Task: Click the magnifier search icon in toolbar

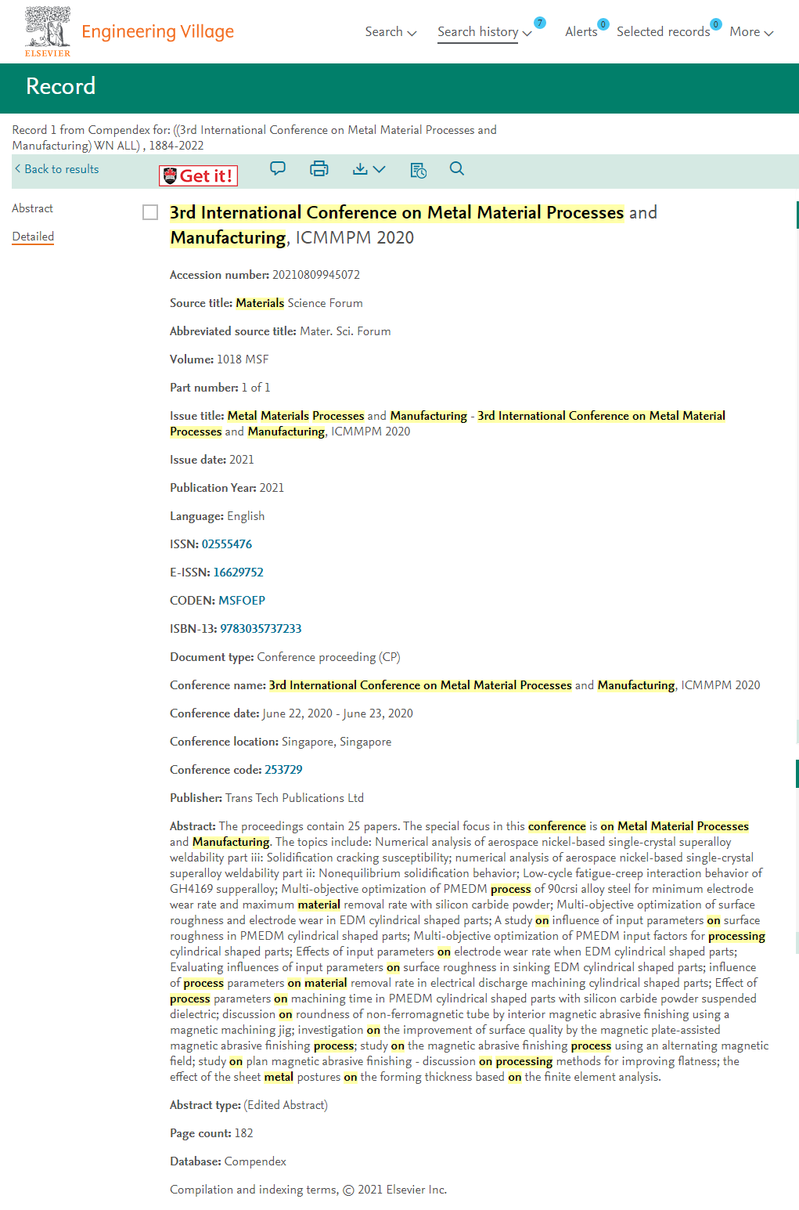Action: pos(457,168)
